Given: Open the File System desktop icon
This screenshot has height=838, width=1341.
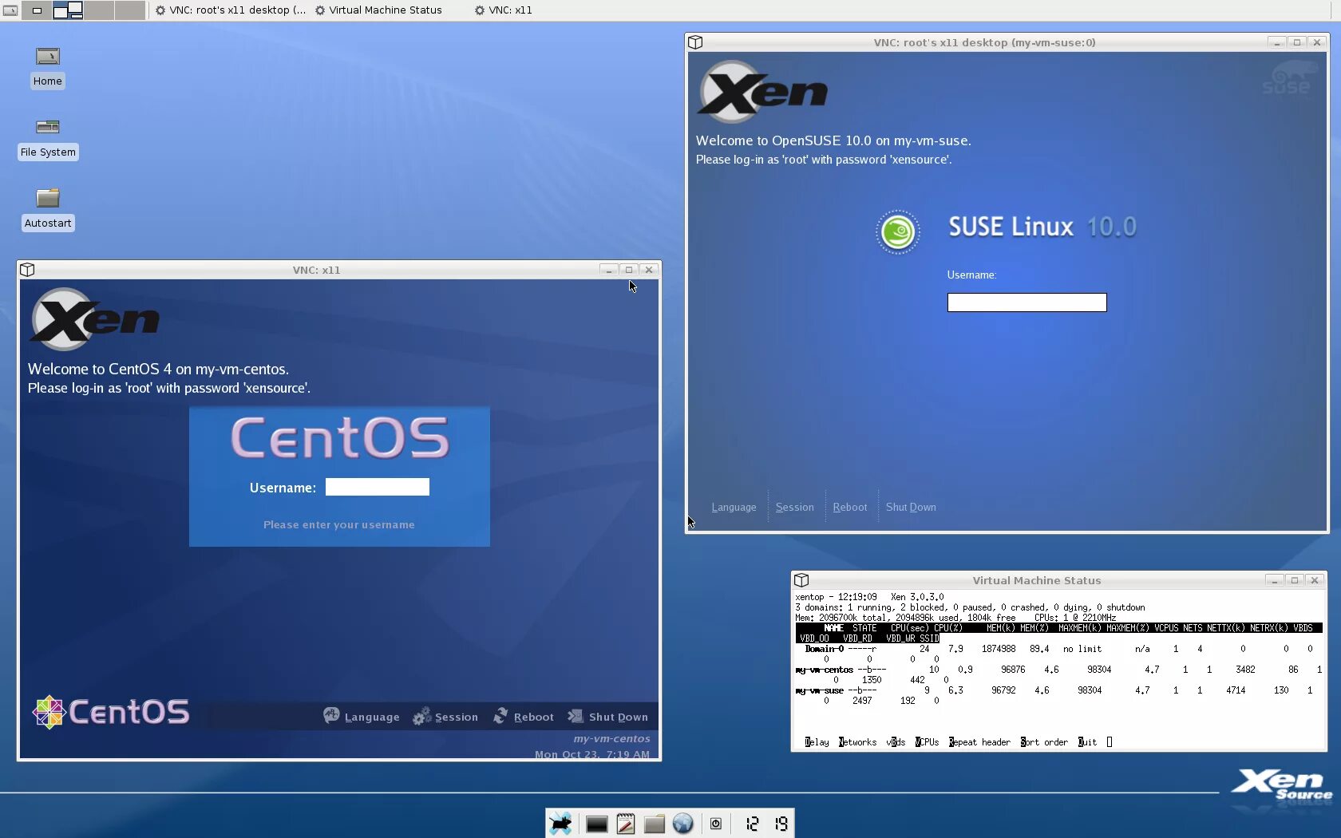Looking at the screenshot, I should [48, 137].
